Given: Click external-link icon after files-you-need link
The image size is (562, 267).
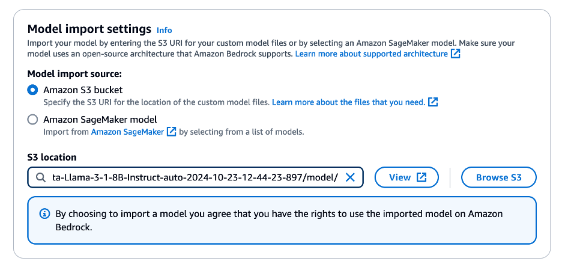Looking at the screenshot, I should [432, 102].
